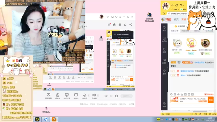Image resolution: width=217 pixels, height=122 pixels.
Task: Open streamer avatar in streaming tool title bar
Action: pos(101,17)
